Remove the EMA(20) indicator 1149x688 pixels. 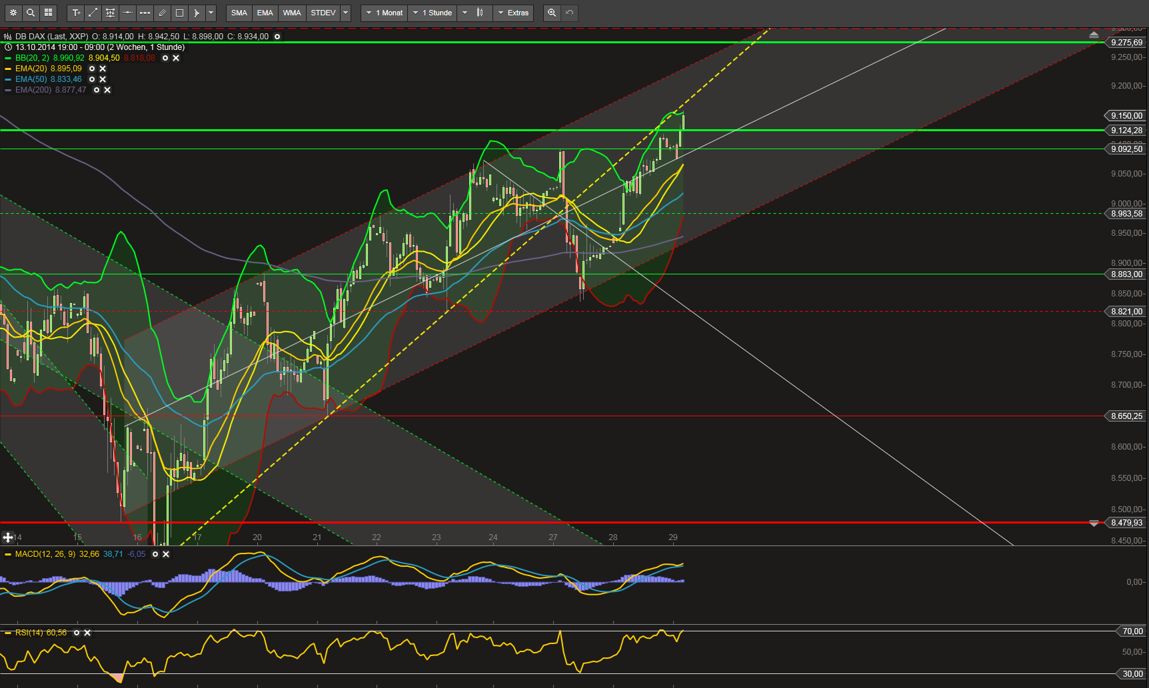(x=103, y=69)
